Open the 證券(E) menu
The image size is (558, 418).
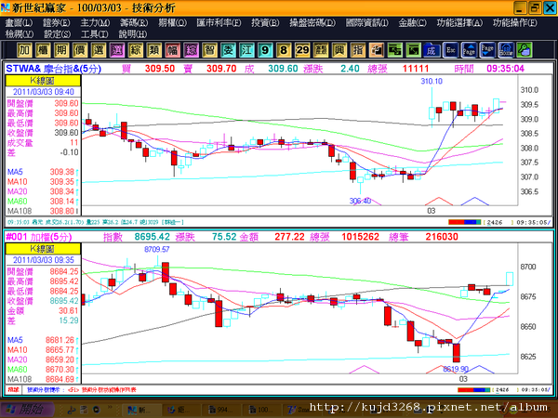click(x=56, y=22)
